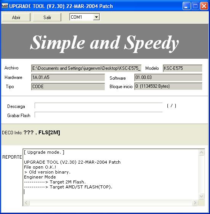This screenshot has width=210, height=214.
Task: Click the Archivo file path field
Action: coord(86,68)
